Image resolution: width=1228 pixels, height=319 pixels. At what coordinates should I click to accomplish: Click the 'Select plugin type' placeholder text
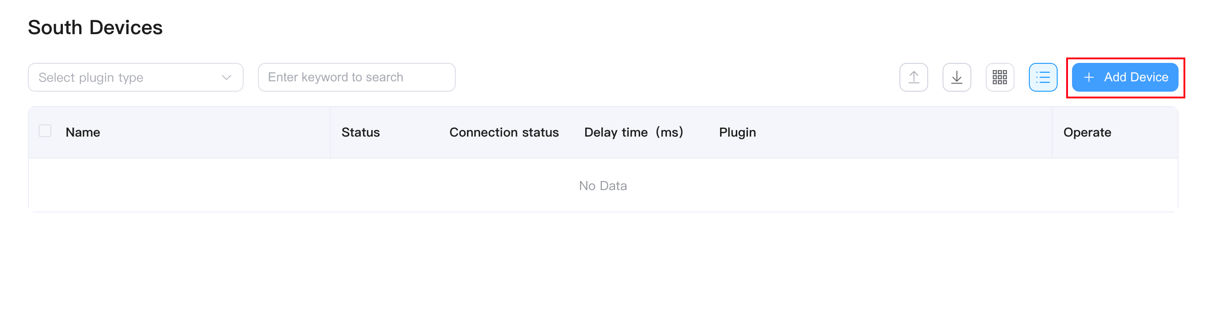pos(91,77)
